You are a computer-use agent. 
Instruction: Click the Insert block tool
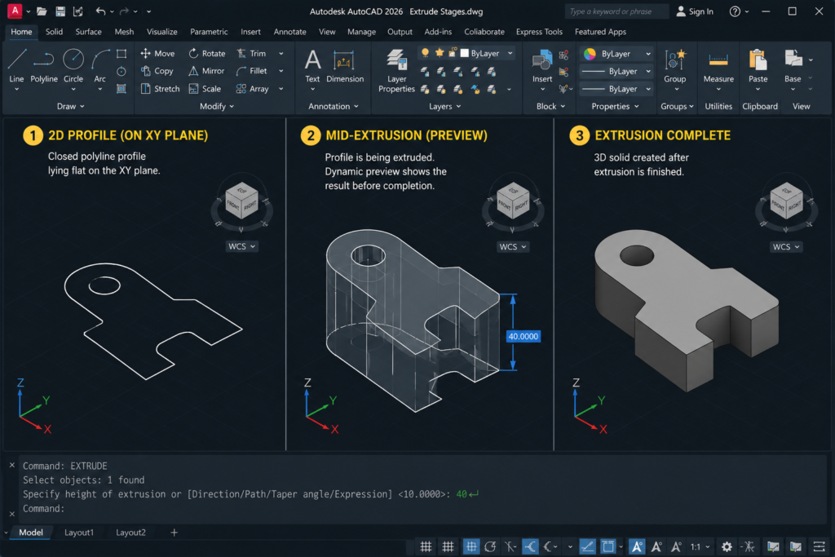(x=542, y=65)
